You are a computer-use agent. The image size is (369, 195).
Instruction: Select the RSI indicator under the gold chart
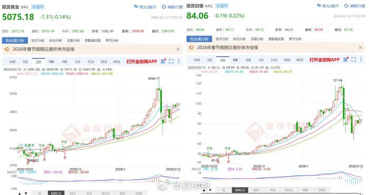tap(89, 193)
